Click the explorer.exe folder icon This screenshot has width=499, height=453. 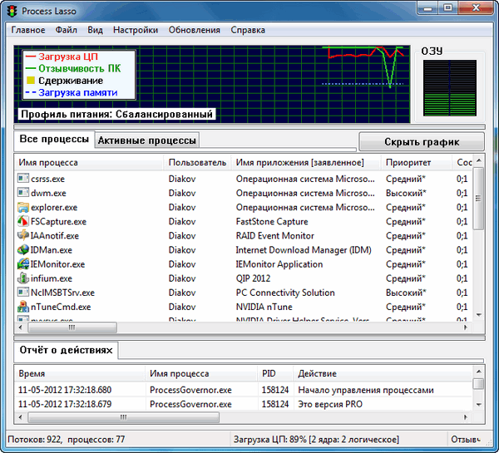click(23, 207)
